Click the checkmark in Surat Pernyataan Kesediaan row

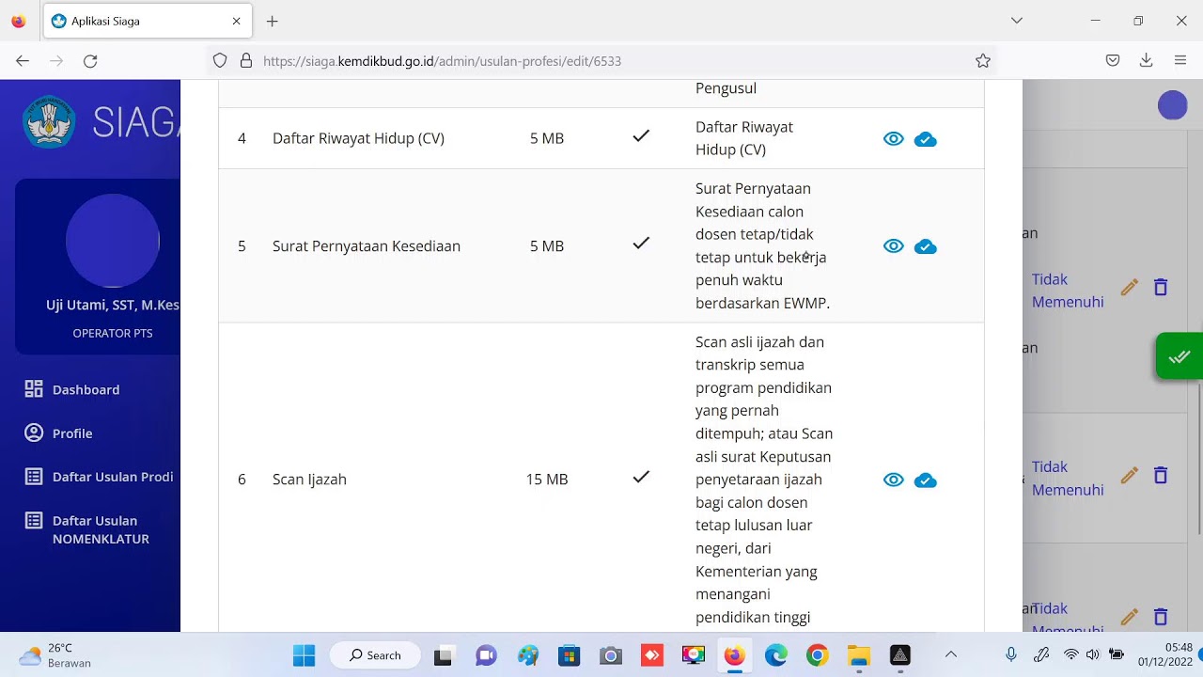(x=641, y=244)
